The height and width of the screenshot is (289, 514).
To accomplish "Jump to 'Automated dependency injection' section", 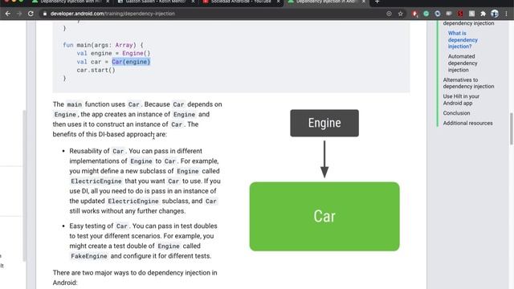I will [463, 63].
